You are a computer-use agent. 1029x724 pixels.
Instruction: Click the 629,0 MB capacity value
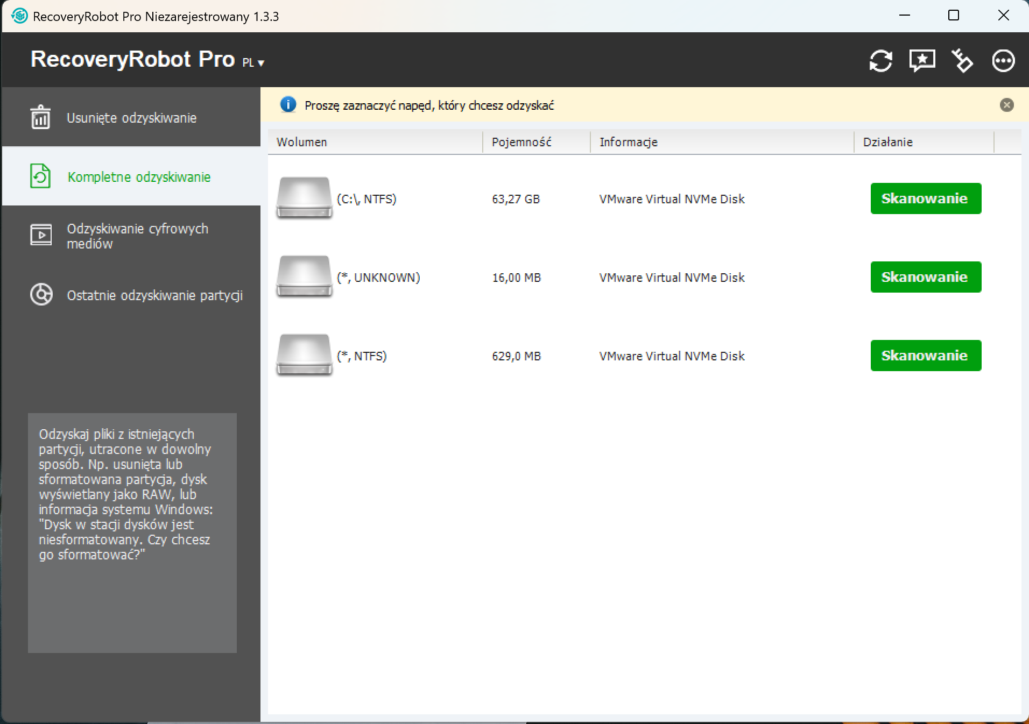pyautogui.click(x=516, y=356)
